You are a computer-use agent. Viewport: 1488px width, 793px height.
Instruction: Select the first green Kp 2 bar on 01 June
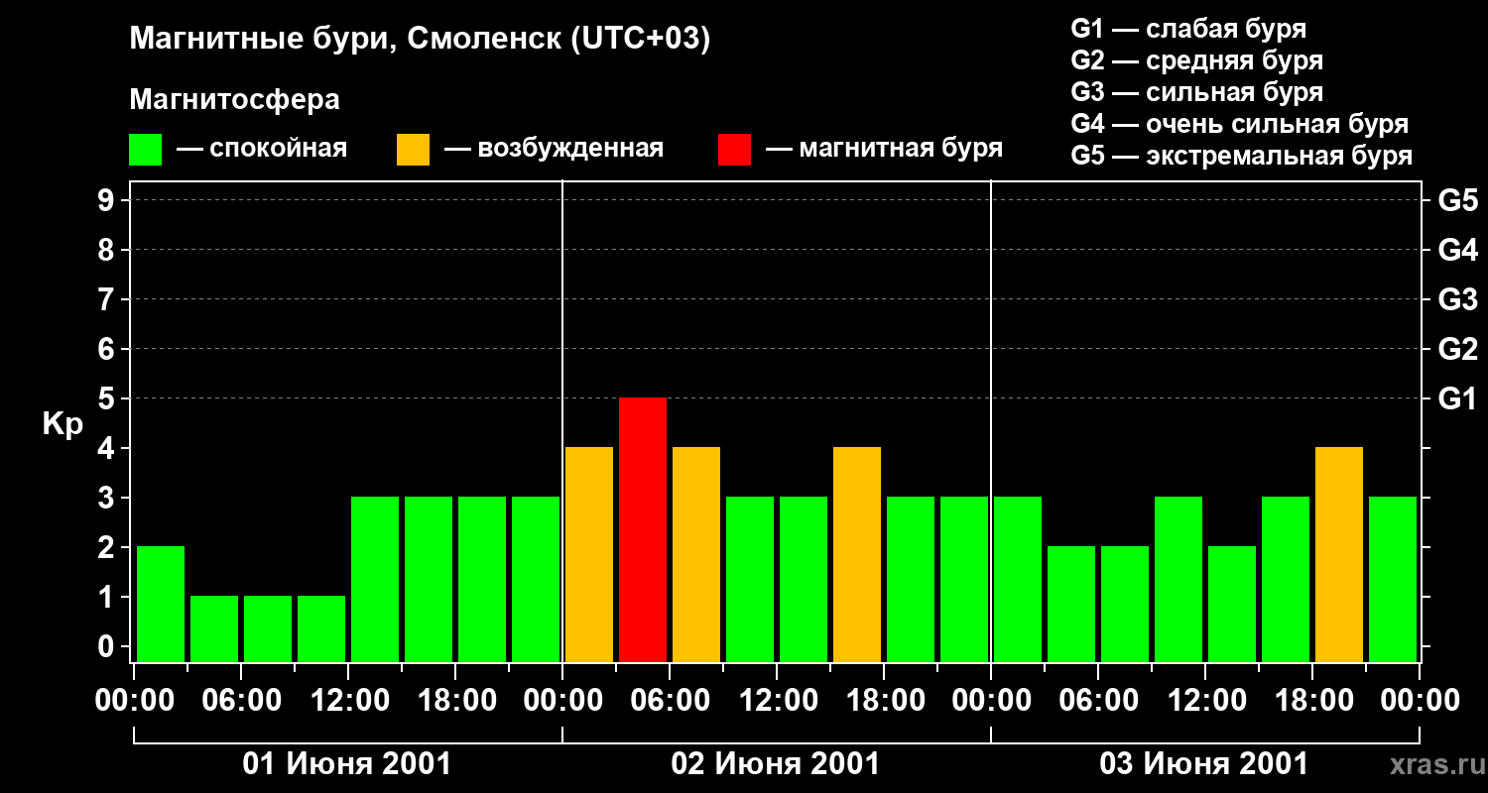[161, 604]
